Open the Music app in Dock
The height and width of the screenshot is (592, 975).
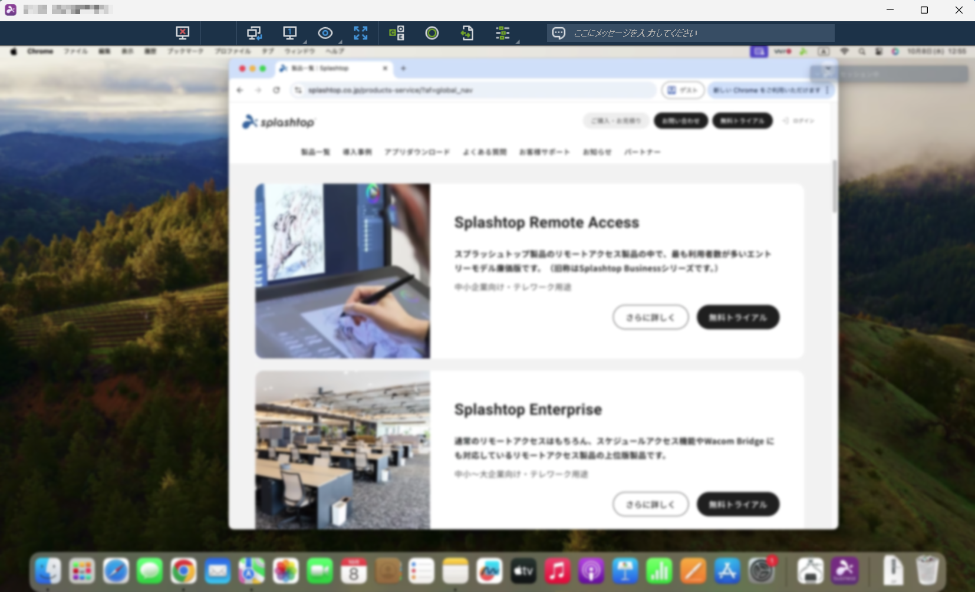tap(557, 571)
